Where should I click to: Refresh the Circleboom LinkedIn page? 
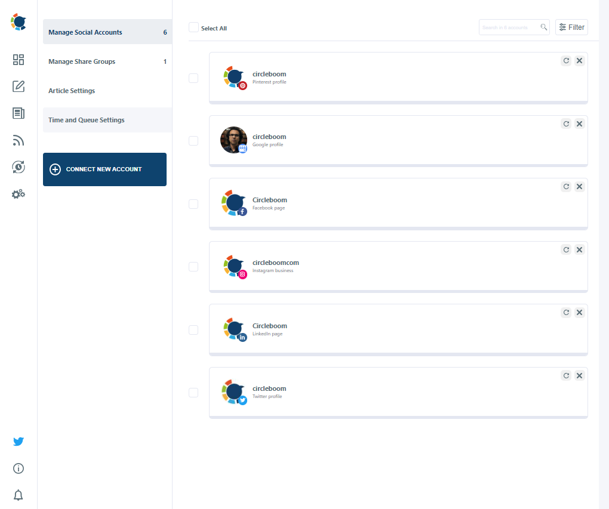pos(566,312)
